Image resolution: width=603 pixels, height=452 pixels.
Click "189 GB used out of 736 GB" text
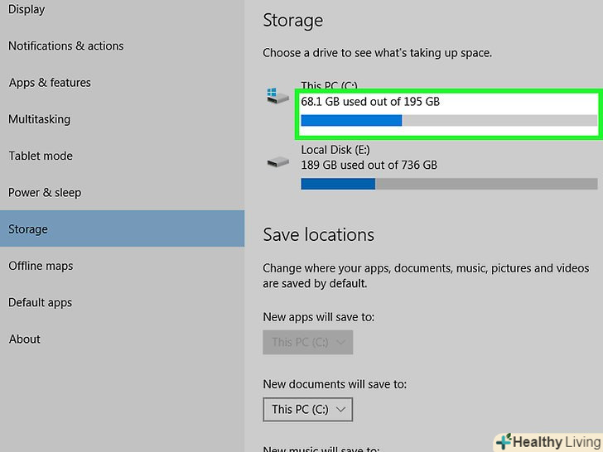pyautogui.click(x=369, y=165)
